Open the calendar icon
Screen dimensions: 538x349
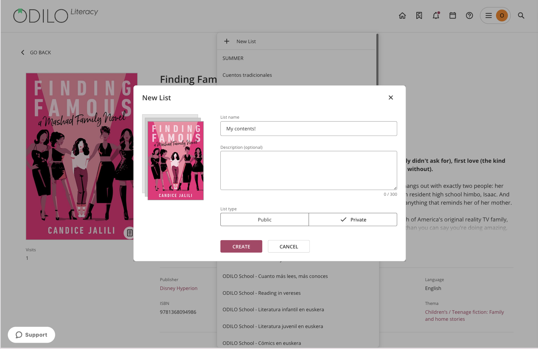(x=453, y=16)
